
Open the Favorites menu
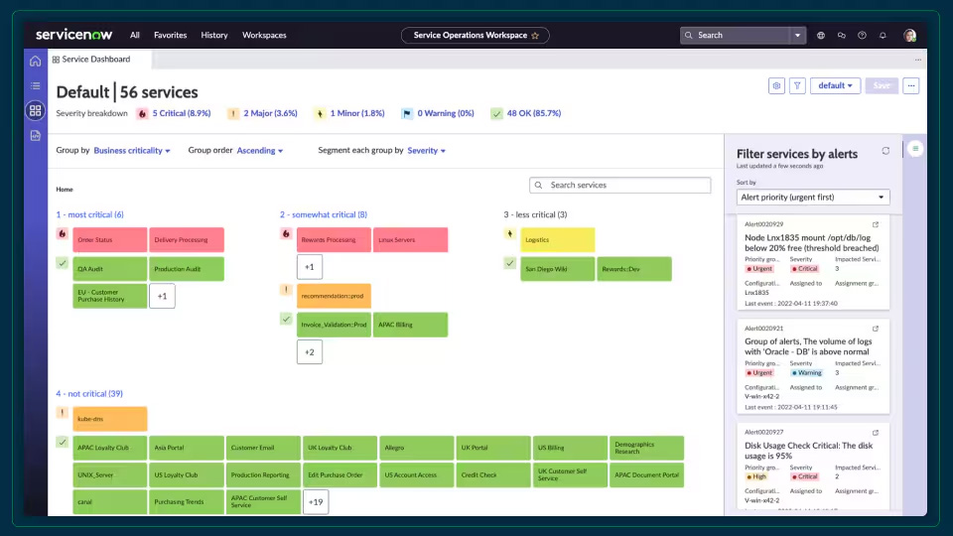click(x=170, y=36)
